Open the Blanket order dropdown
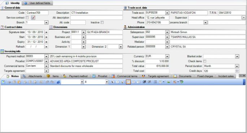 click(237, 56)
